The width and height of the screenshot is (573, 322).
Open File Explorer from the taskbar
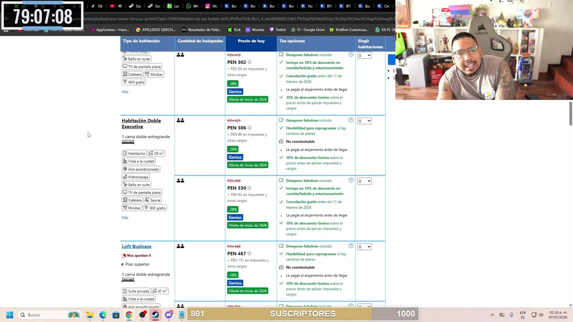click(x=90, y=315)
